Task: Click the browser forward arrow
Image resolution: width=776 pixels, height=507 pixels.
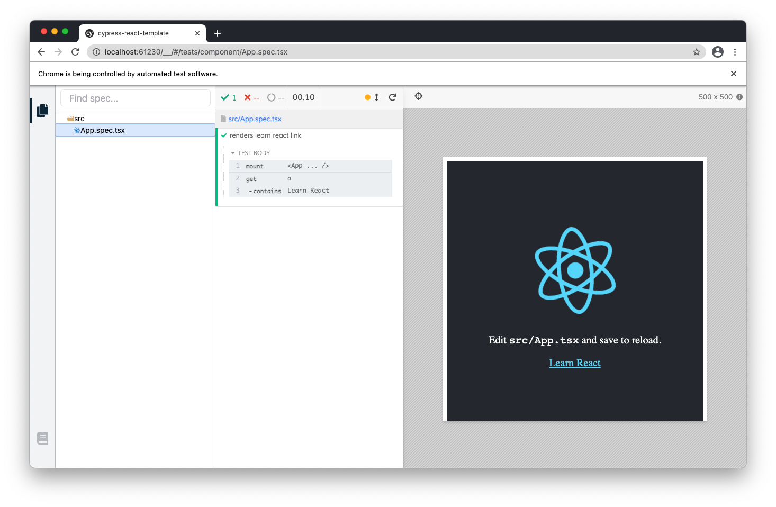Action: (x=58, y=52)
